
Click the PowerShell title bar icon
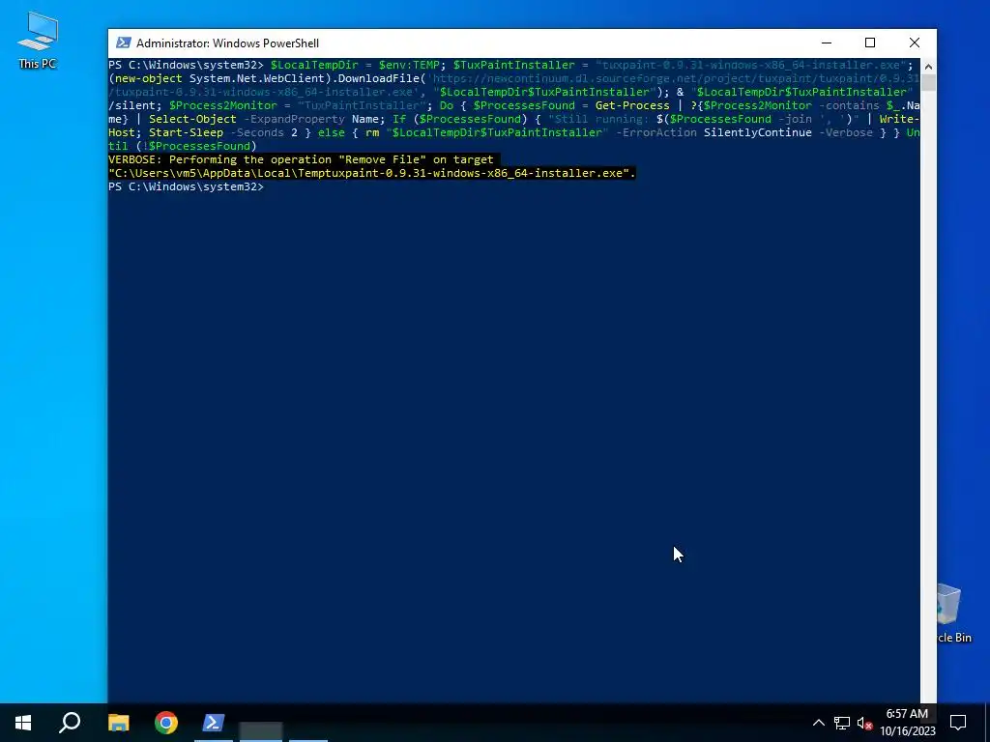point(124,43)
